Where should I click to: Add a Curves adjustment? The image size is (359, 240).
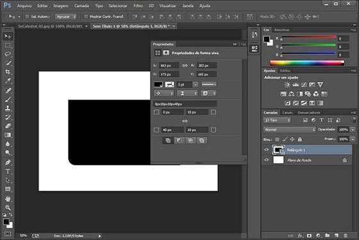(x=304, y=85)
